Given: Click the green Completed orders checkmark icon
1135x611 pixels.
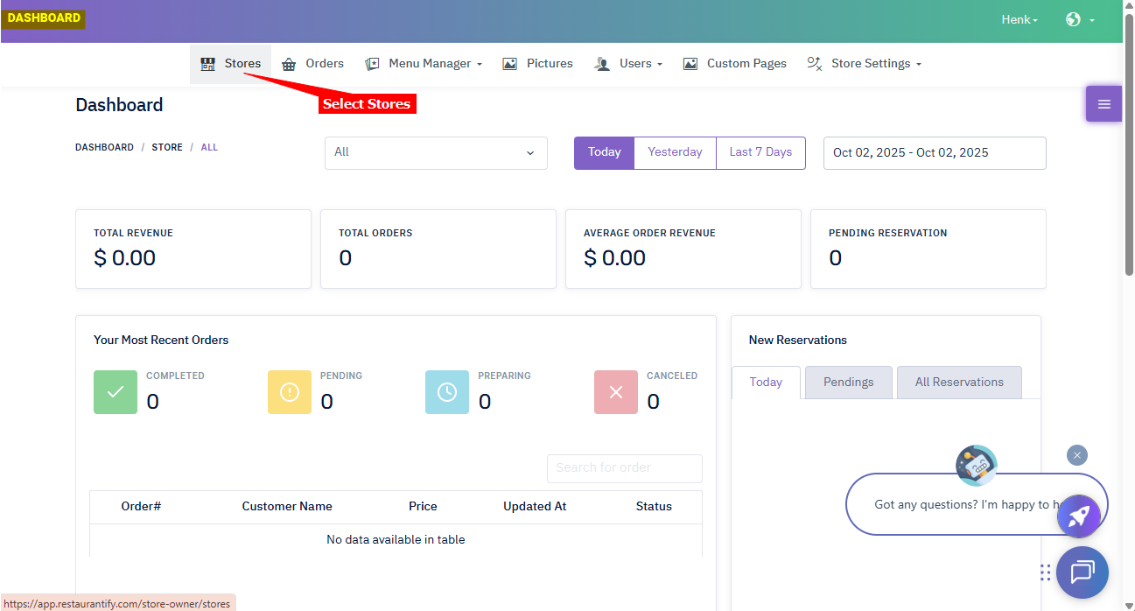Looking at the screenshot, I should [x=116, y=392].
